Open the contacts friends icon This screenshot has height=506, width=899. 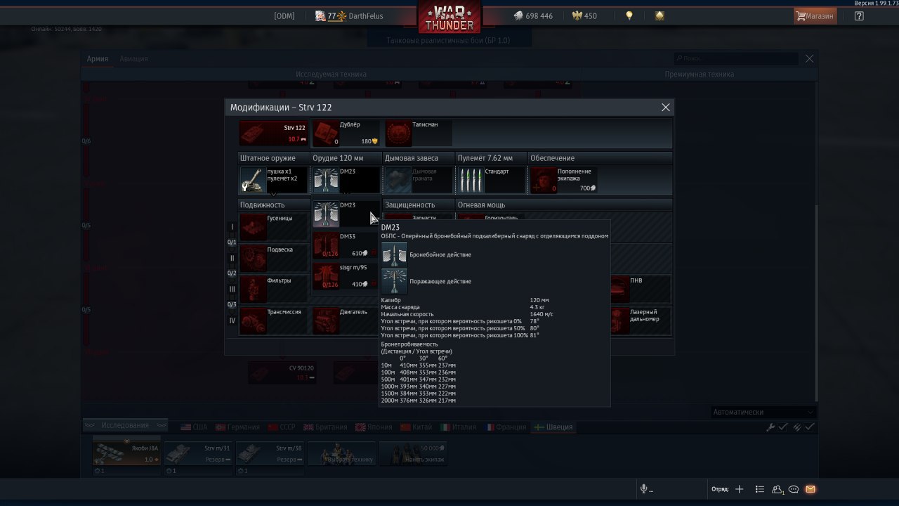click(777, 489)
